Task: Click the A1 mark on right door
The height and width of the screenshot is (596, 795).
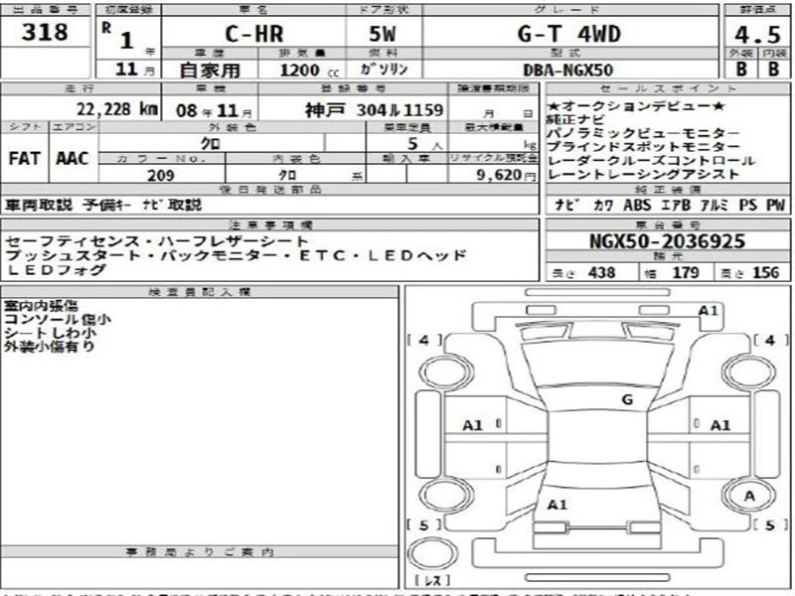Action: [x=719, y=425]
